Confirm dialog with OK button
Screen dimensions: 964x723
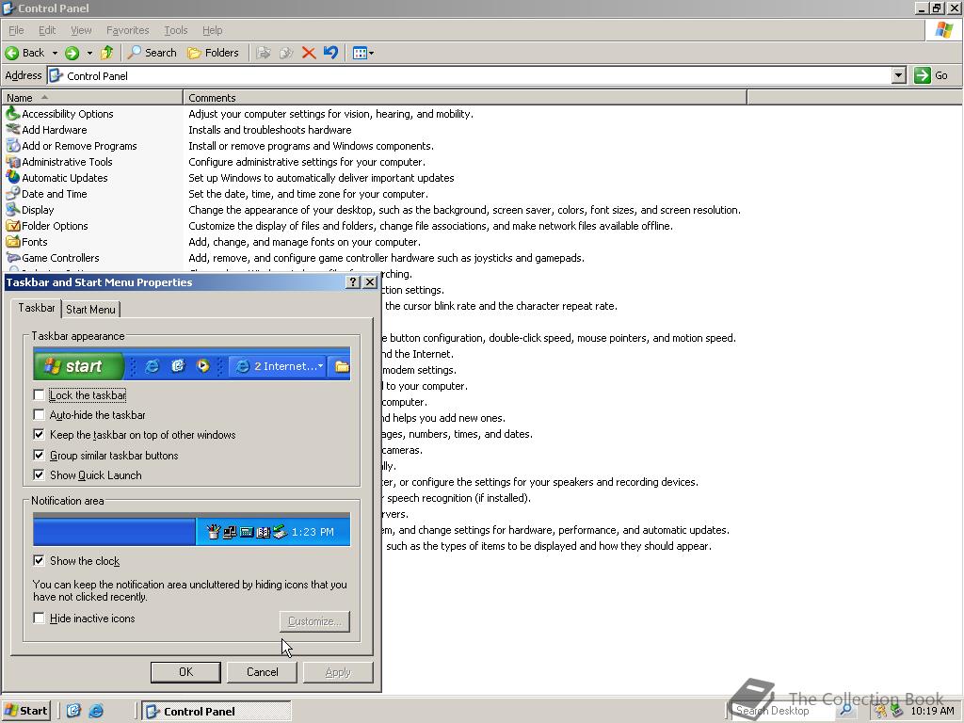point(185,672)
